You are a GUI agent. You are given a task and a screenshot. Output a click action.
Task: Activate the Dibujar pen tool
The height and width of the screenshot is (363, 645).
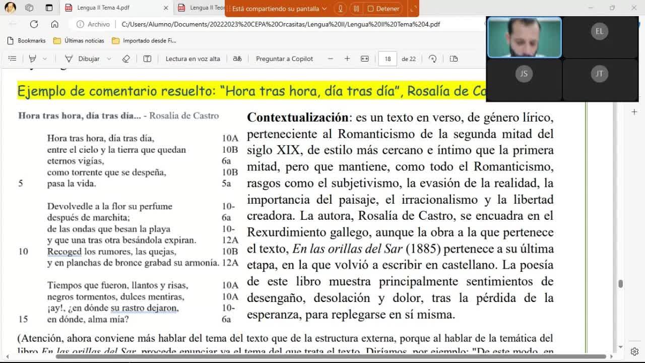pyautogui.click(x=82, y=58)
